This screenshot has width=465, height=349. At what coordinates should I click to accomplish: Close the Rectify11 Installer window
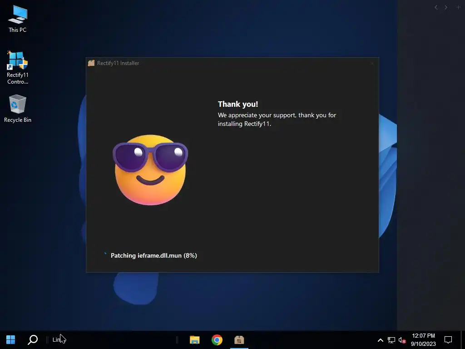click(x=372, y=63)
